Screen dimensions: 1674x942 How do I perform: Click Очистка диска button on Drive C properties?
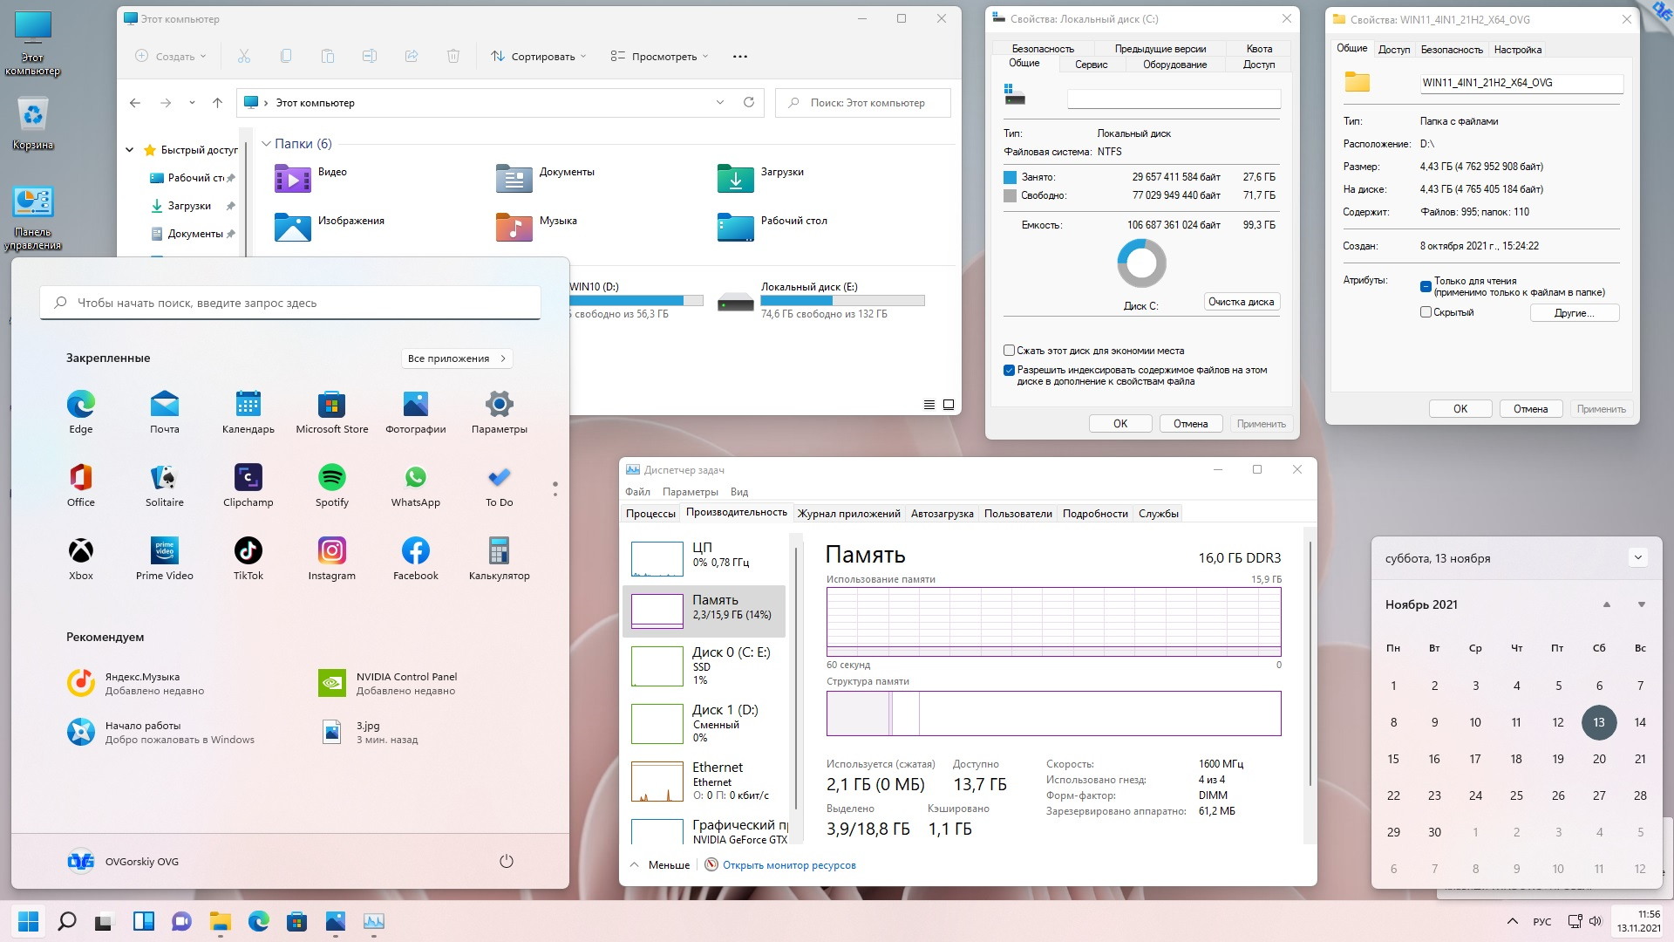pyautogui.click(x=1241, y=301)
